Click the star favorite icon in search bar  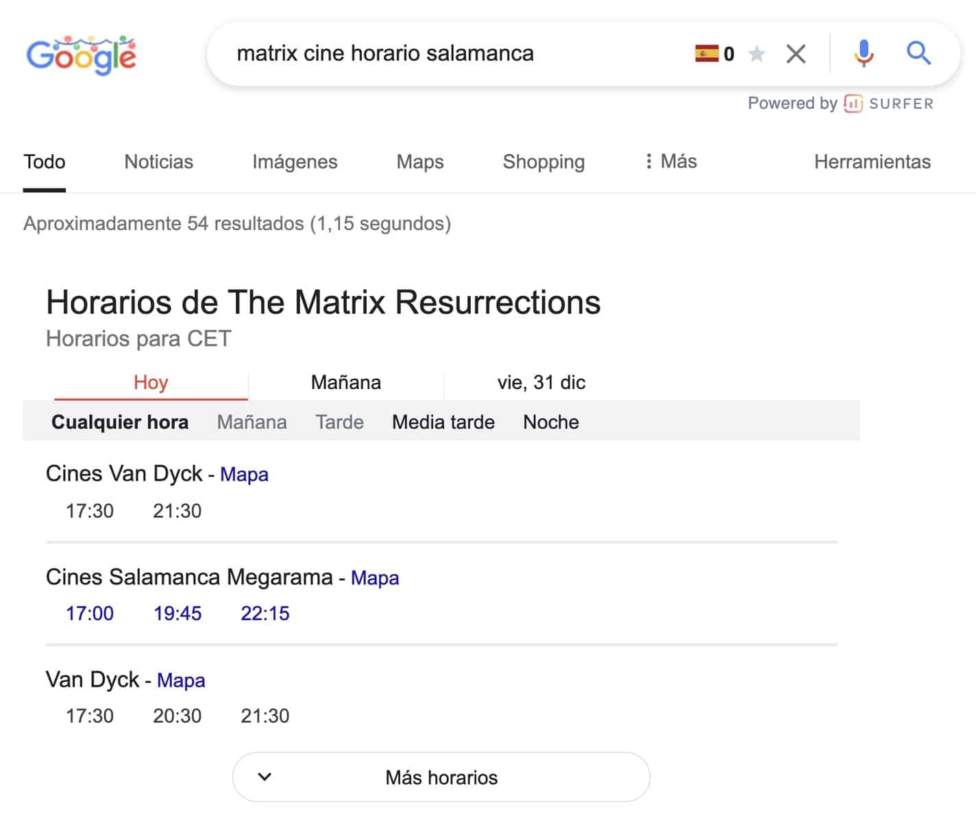(757, 53)
